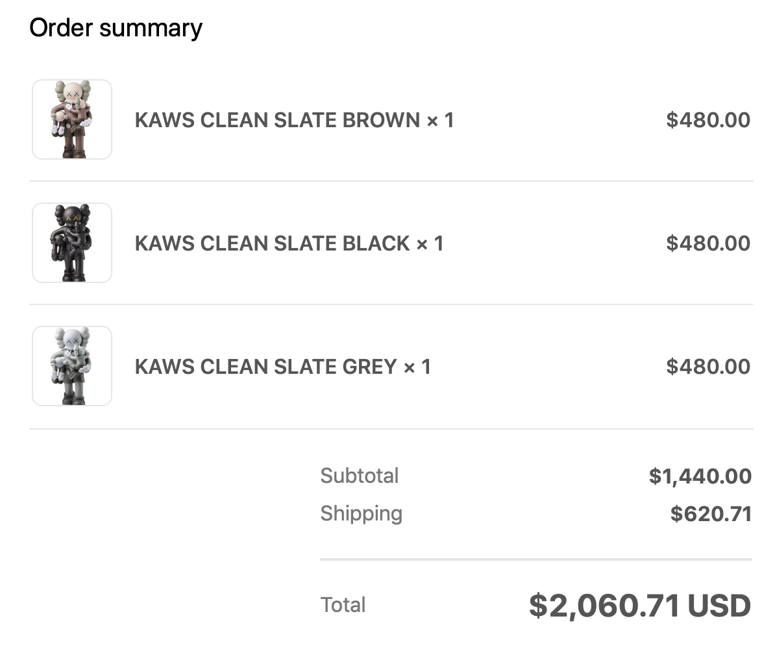Click the × 1 quantity on brown item
The image size is (775, 649).
pyautogui.click(x=440, y=120)
